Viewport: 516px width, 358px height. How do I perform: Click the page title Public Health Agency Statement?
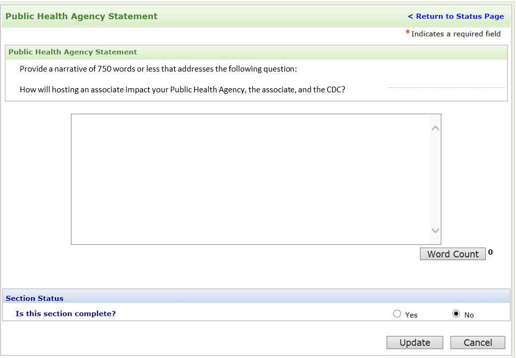click(x=81, y=16)
